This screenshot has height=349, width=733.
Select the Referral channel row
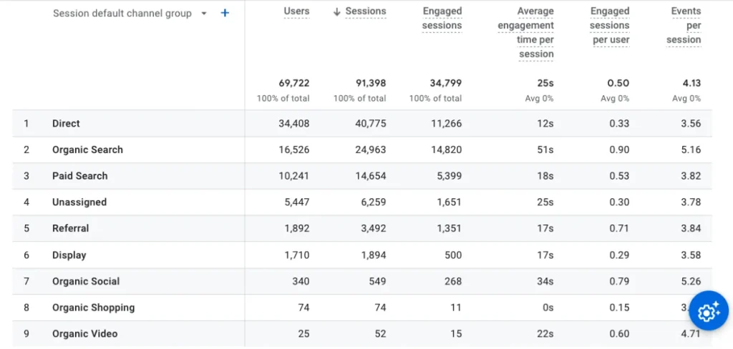pyautogui.click(x=70, y=229)
